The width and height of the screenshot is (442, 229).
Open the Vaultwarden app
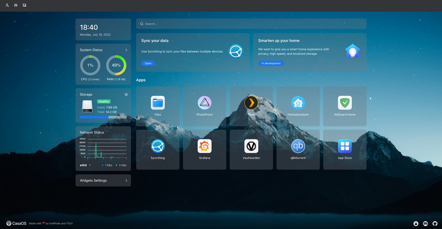[251, 146]
